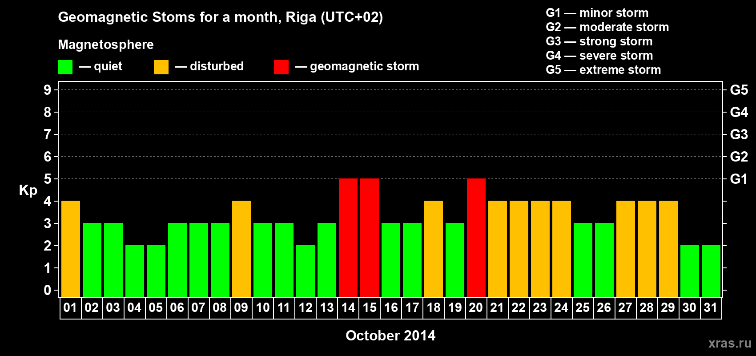Click date cell 21 on the axis
Screen dimensions: 756x356
(497, 308)
